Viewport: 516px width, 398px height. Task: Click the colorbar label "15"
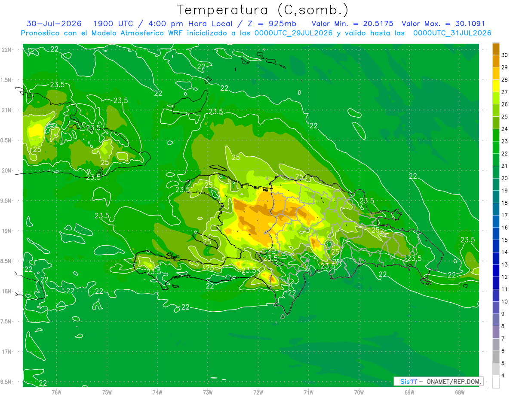click(x=504, y=240)
